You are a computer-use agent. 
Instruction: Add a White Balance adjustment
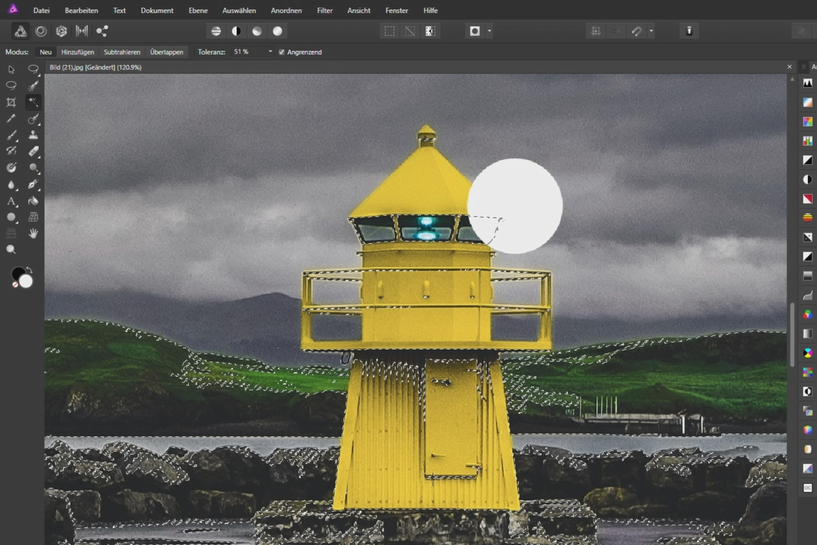[x=807, y=102]
